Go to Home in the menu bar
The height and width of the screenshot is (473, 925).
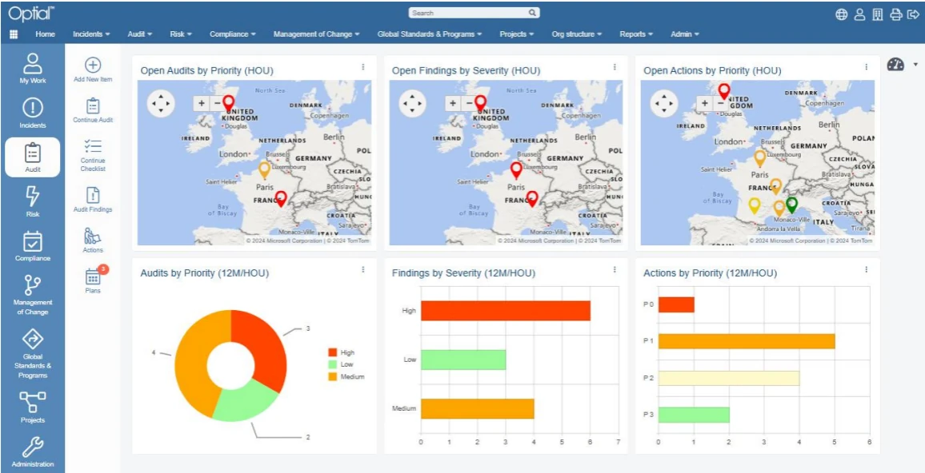tap(46, 34)
